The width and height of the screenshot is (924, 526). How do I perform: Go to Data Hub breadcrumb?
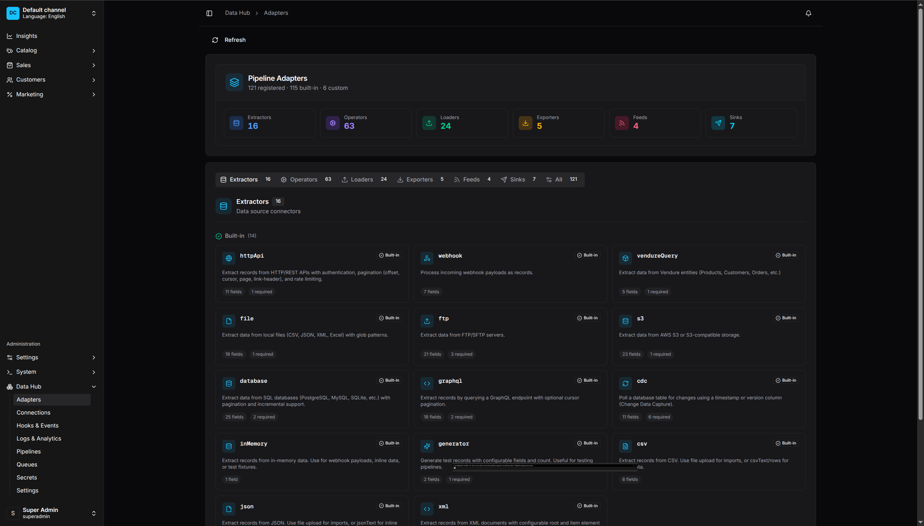(x=237, y=13)
